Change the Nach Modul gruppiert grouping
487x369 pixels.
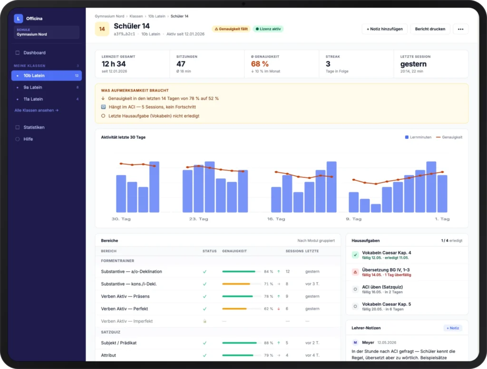point(316,241)
